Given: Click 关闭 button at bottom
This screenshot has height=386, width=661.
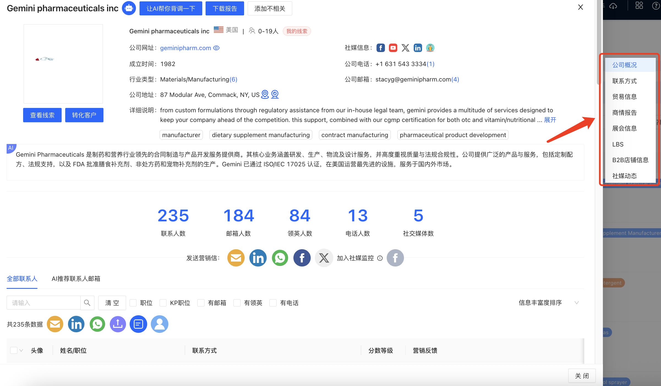Looking at the screenshot, I should 582,376.
